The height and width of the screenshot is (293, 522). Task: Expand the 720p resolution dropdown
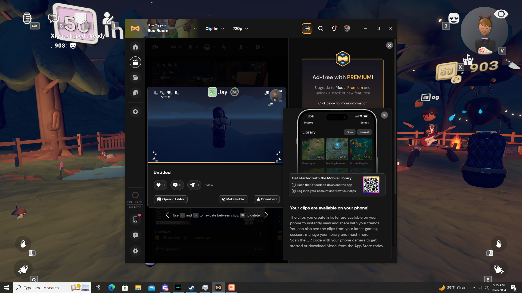[240, 28]
